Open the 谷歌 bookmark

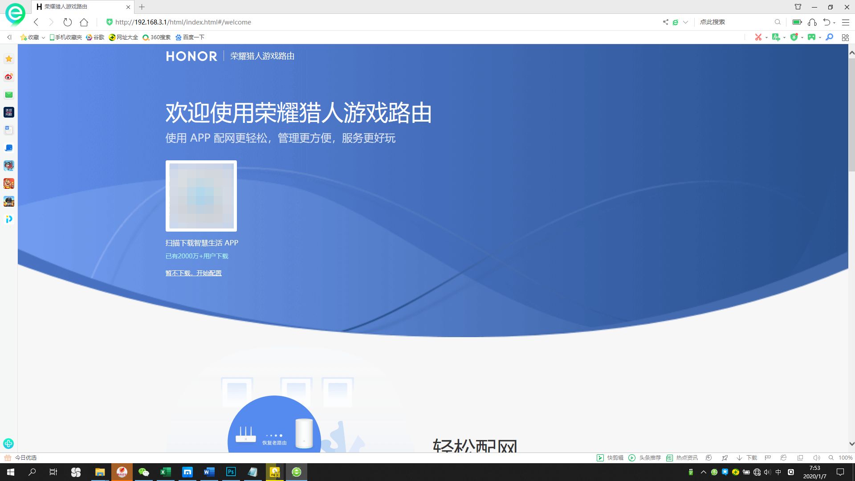pos(95,37)
